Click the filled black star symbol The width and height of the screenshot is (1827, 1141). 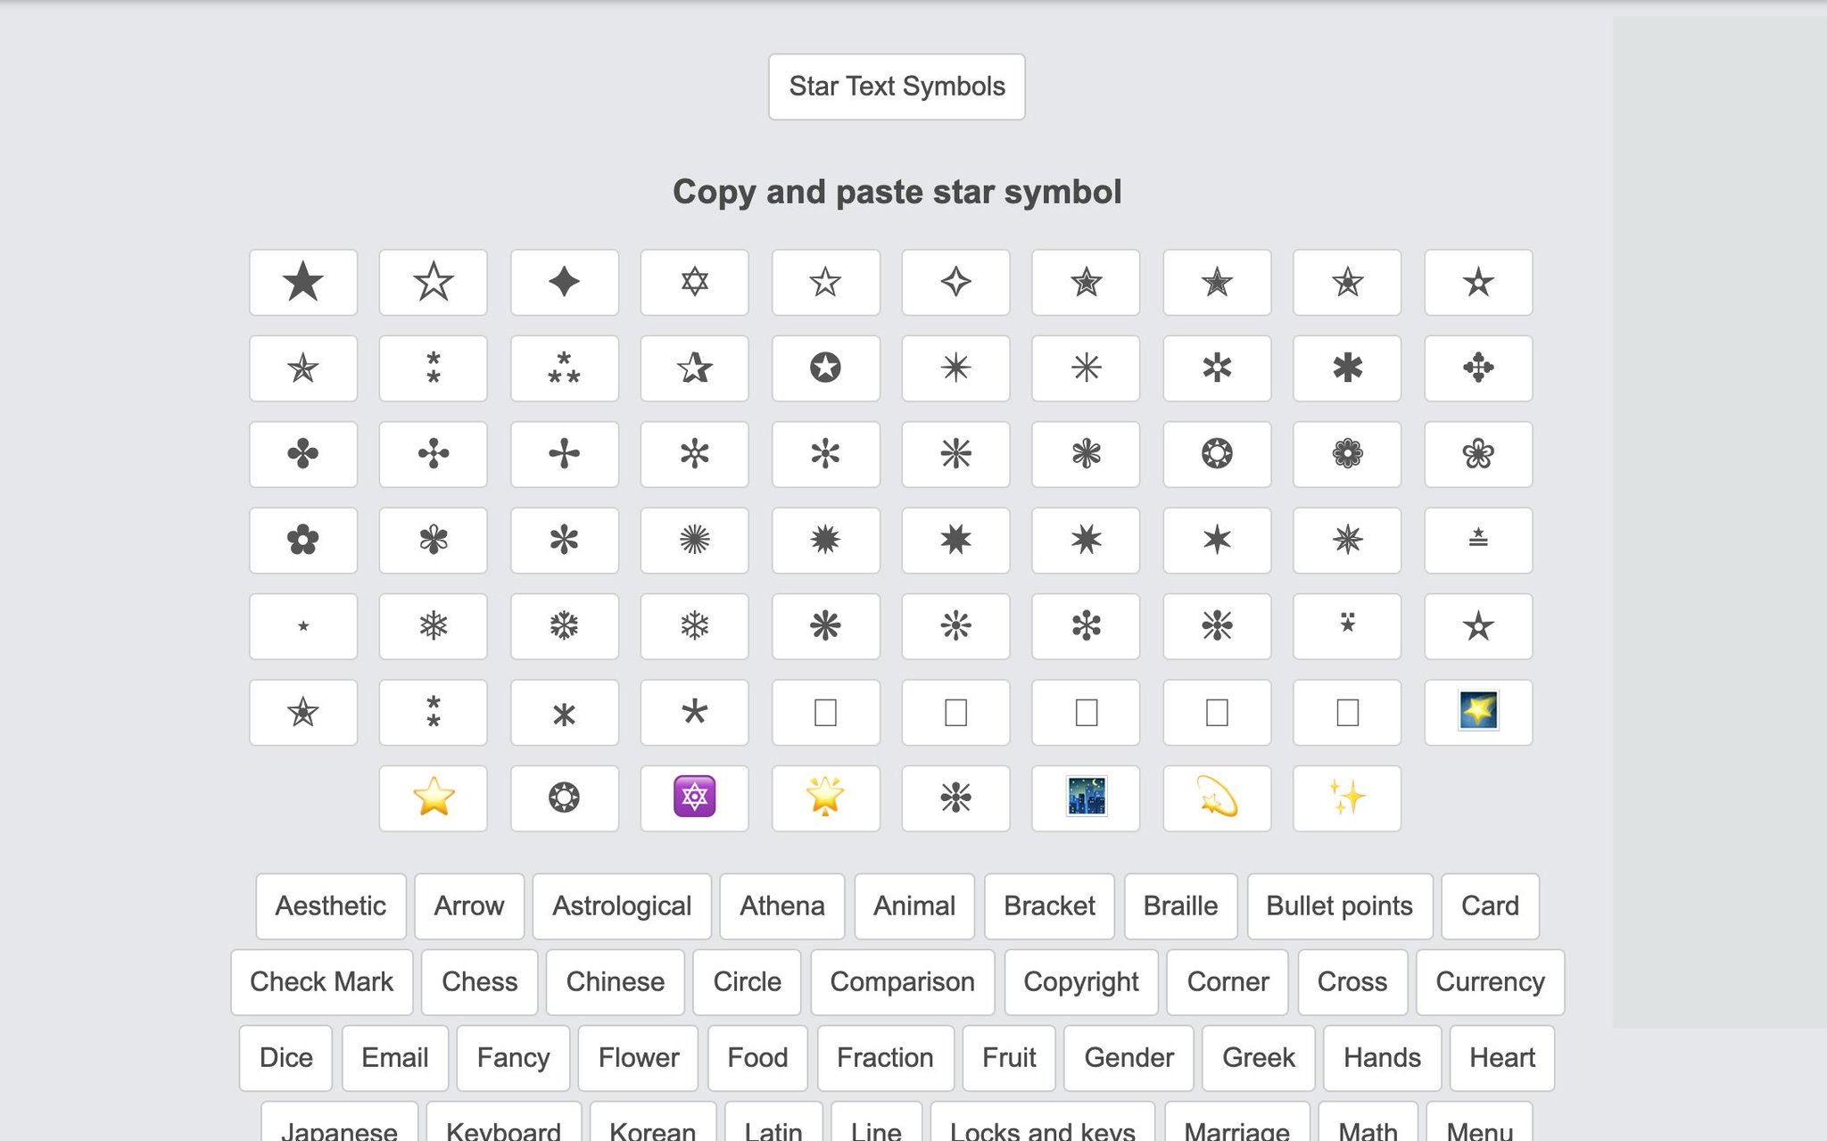tap(303, 280)
